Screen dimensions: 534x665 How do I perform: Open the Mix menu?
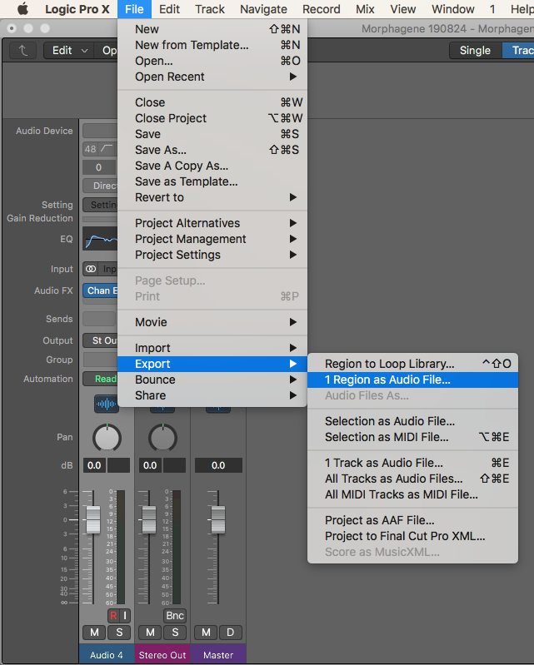point(365,9)
